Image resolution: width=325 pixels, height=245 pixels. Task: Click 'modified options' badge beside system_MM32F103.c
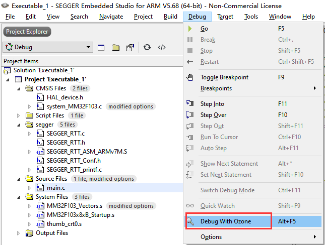[131, 106]
